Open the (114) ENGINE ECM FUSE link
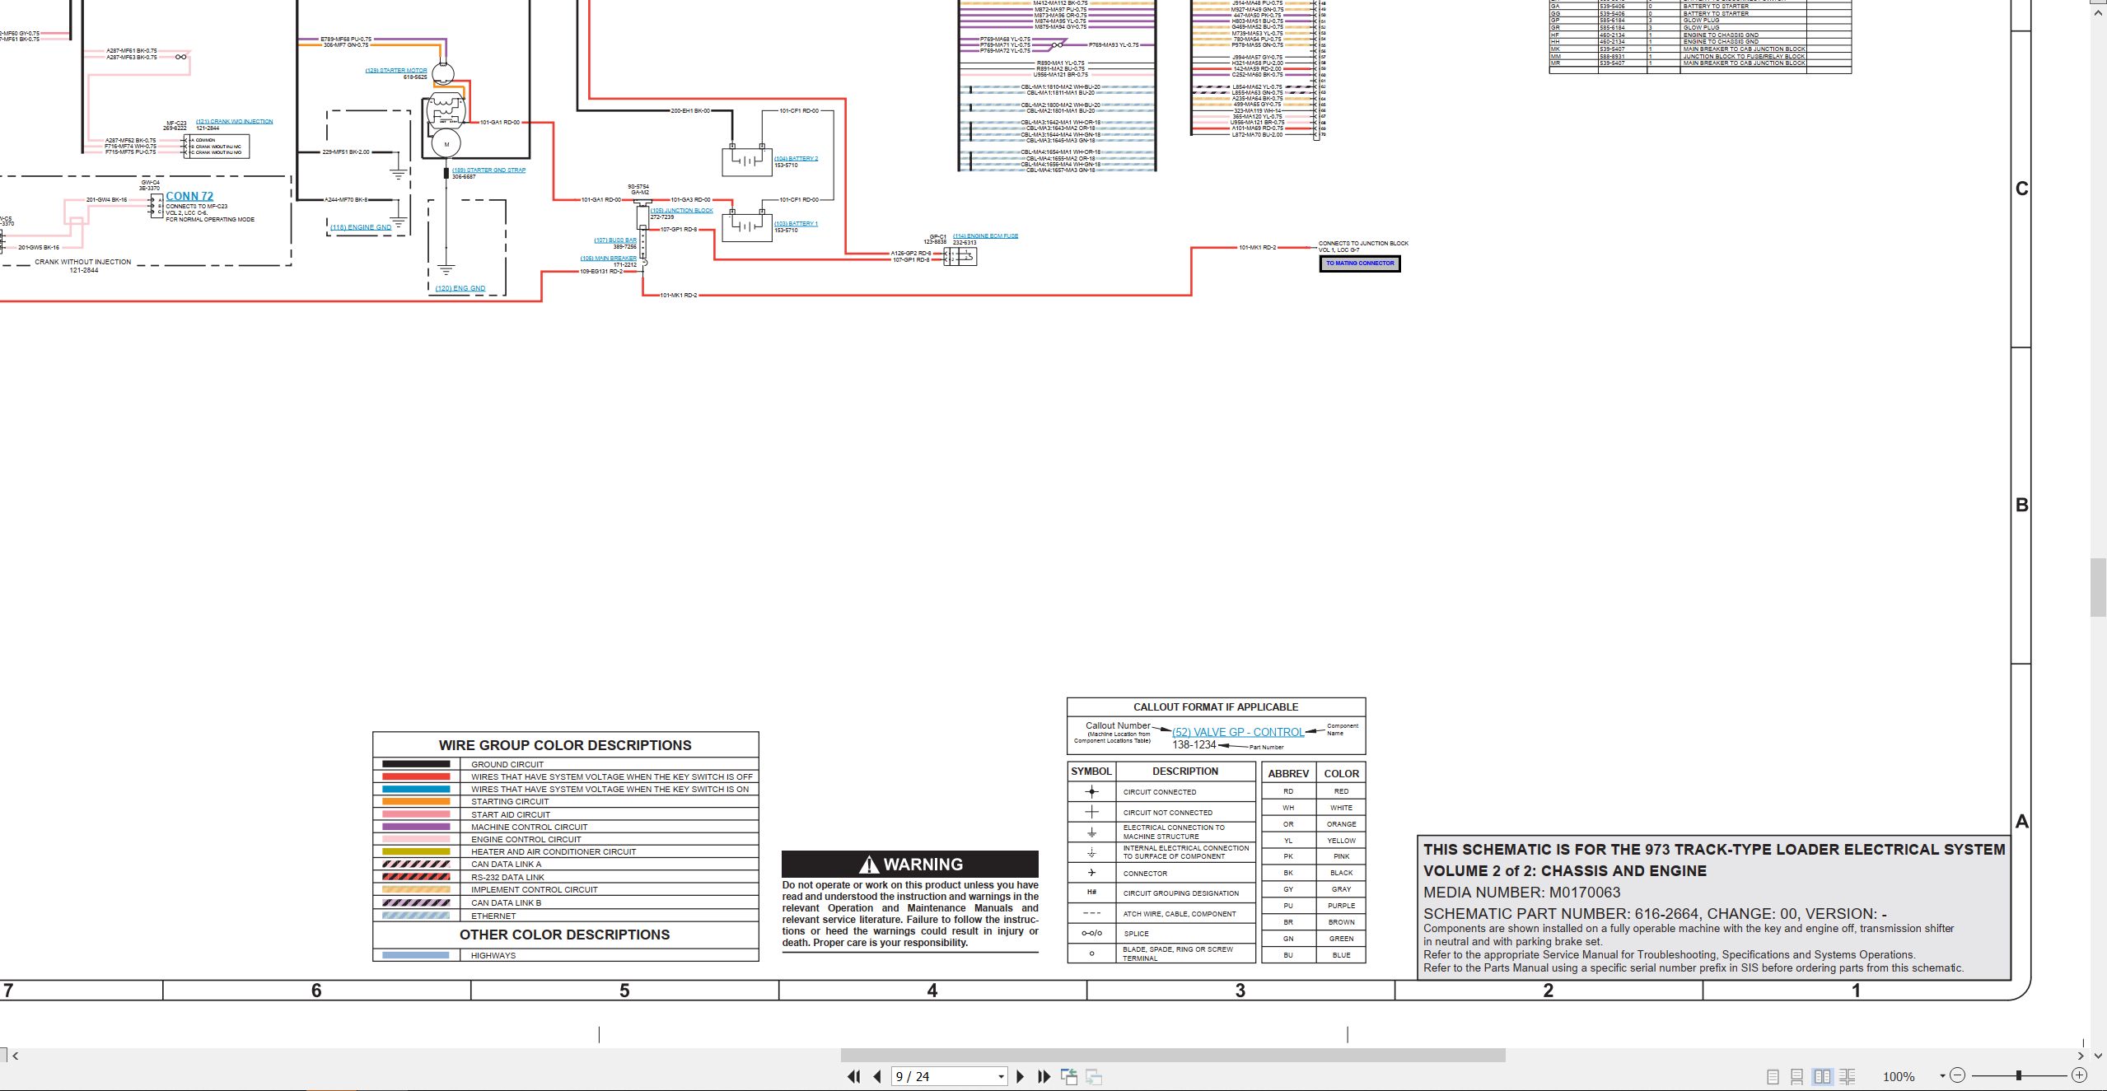 [x=985, y=236]
